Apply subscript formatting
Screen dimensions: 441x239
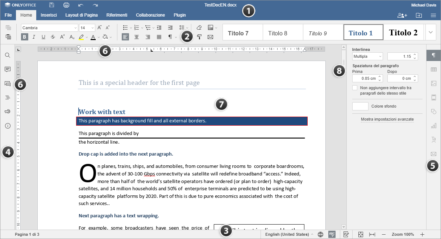[x=72, y=37]
